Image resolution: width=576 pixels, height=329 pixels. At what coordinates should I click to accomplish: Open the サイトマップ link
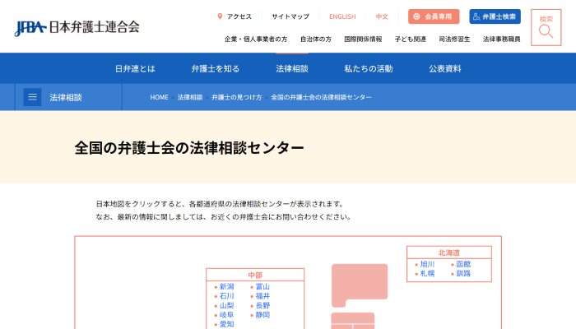click(290, 16)
